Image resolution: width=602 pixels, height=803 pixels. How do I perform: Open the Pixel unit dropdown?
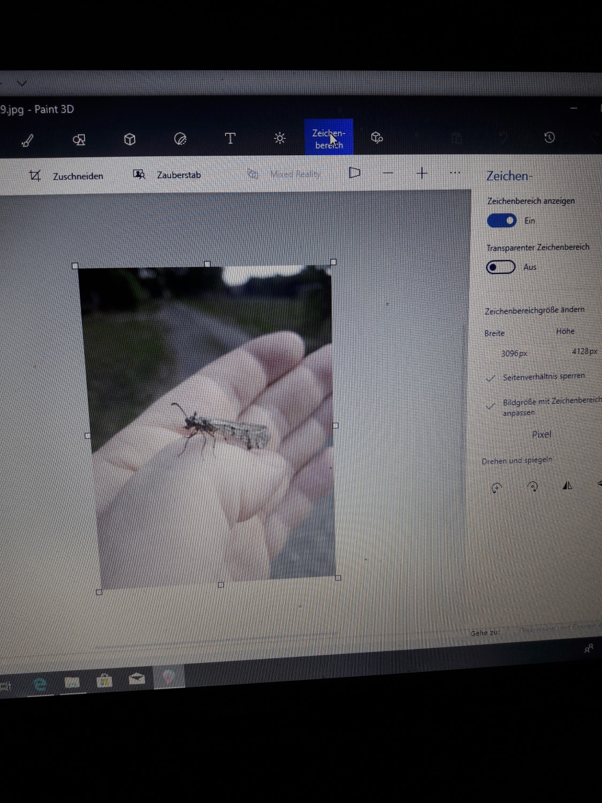[x=541, y=434]
